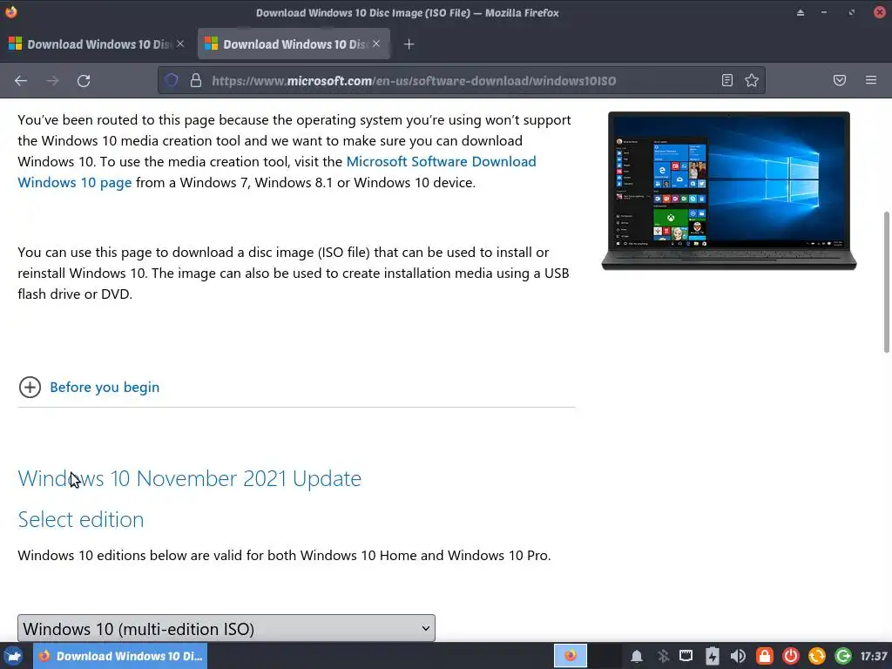Click the always-on-top title bar button
This screenshot has width=892, height=669.
point(801,12)
